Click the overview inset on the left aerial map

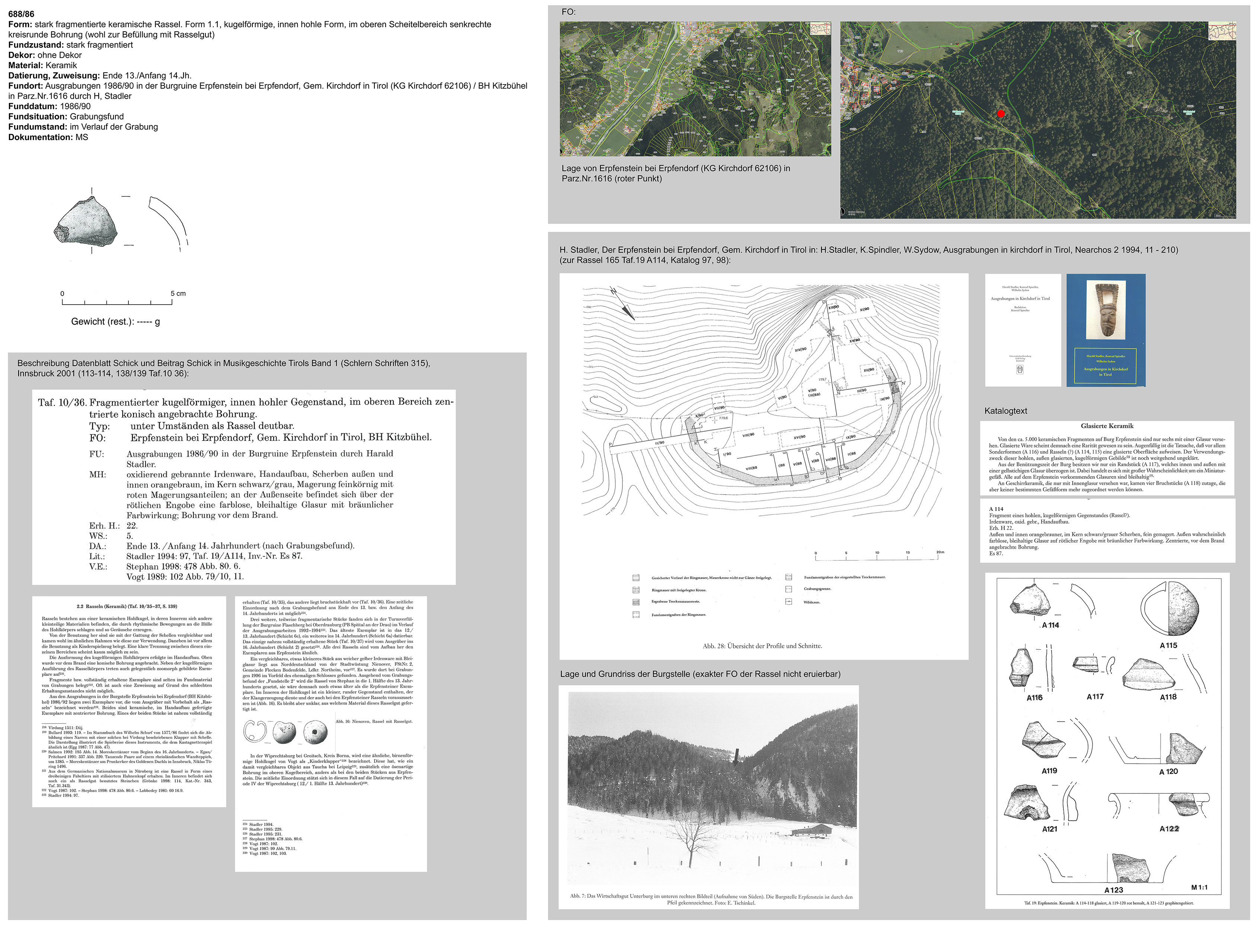820,29
